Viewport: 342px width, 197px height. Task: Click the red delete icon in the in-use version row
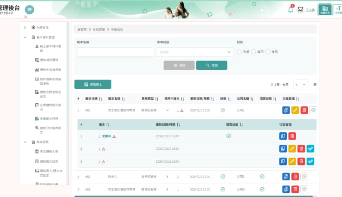(x=292, y=136)
